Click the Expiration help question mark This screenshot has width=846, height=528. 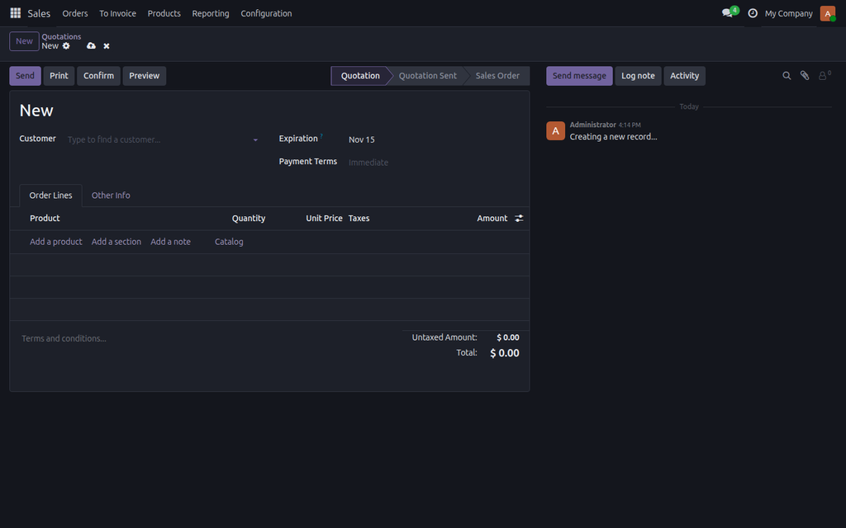pos(321,136)
